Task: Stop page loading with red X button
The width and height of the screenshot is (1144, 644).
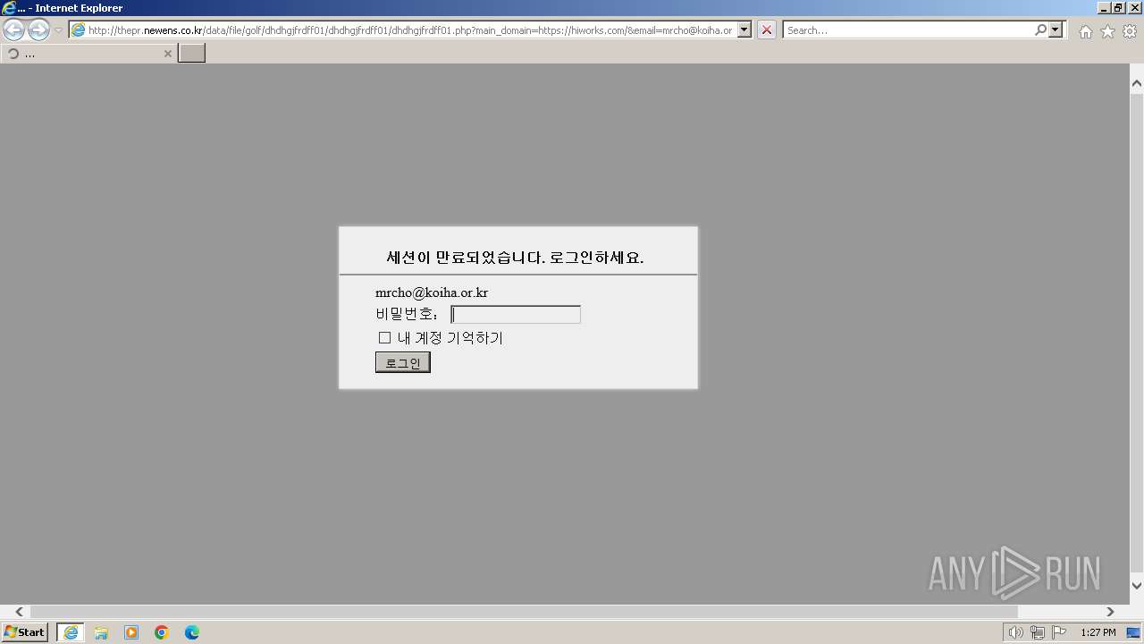Action: 767,30
